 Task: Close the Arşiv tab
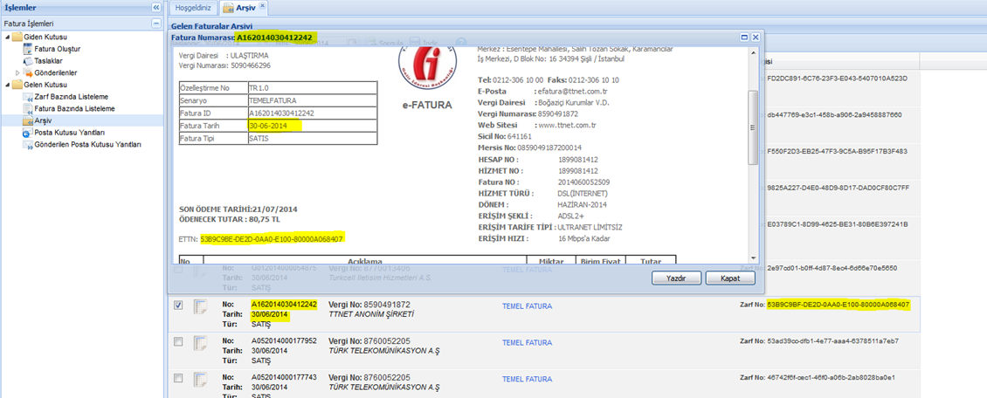[x=263, y=6]
